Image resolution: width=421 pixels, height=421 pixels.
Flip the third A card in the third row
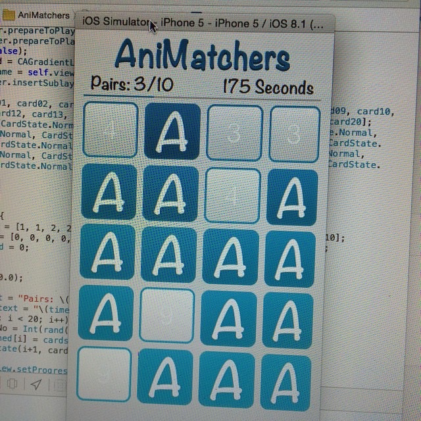coord(230,257)
